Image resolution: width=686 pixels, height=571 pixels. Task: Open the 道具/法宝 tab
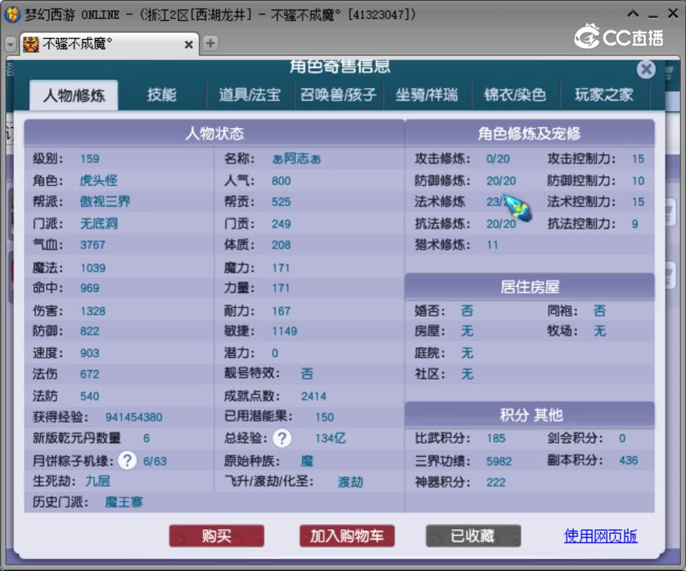[x=250, y=95]
